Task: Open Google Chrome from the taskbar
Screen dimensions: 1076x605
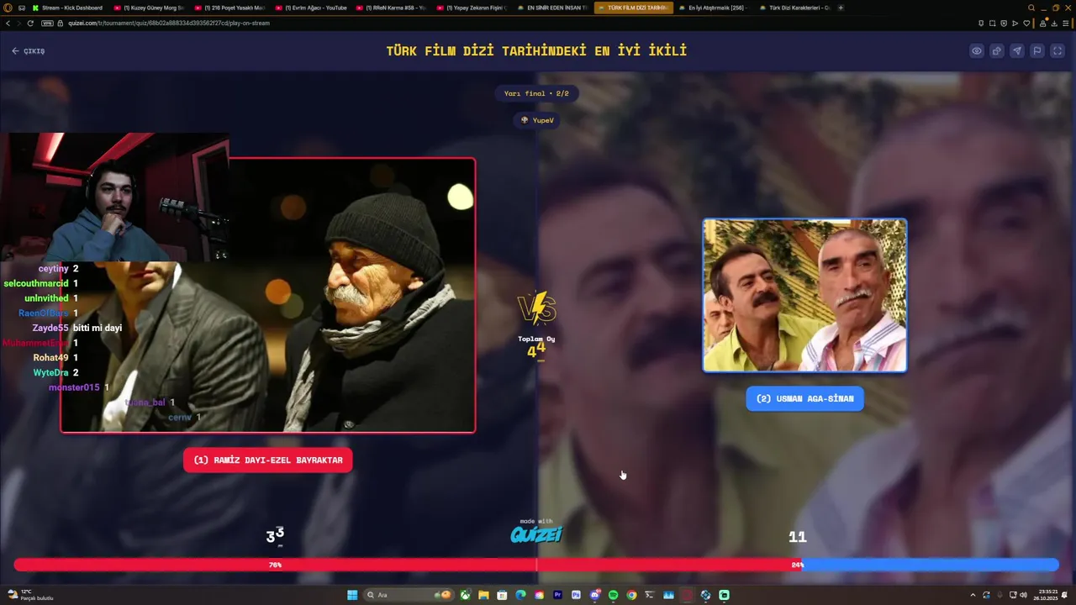Action: [631, 595]
